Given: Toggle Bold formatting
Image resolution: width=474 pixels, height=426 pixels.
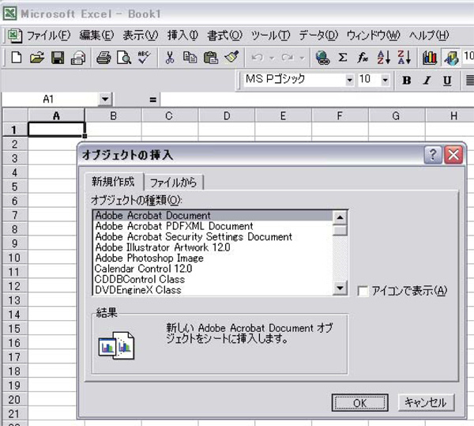Looking at the screenshot, I should click(407, 80).
